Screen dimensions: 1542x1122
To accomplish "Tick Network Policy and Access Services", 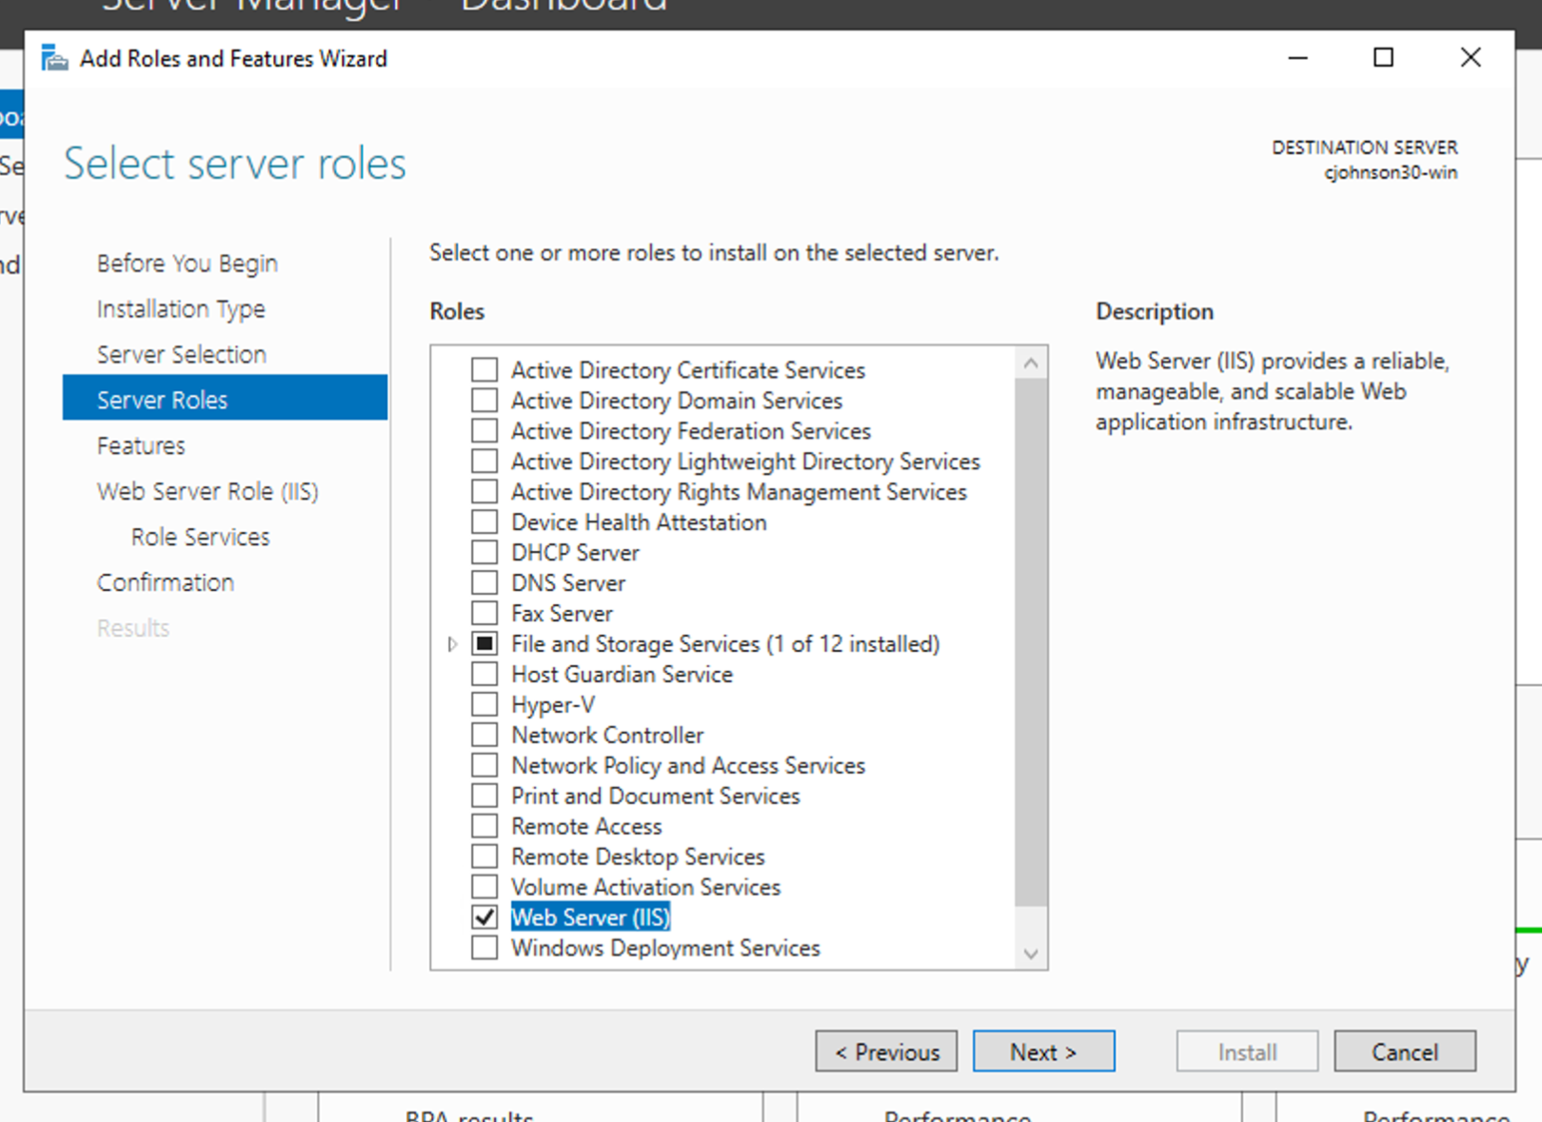I will click(484, 765).
